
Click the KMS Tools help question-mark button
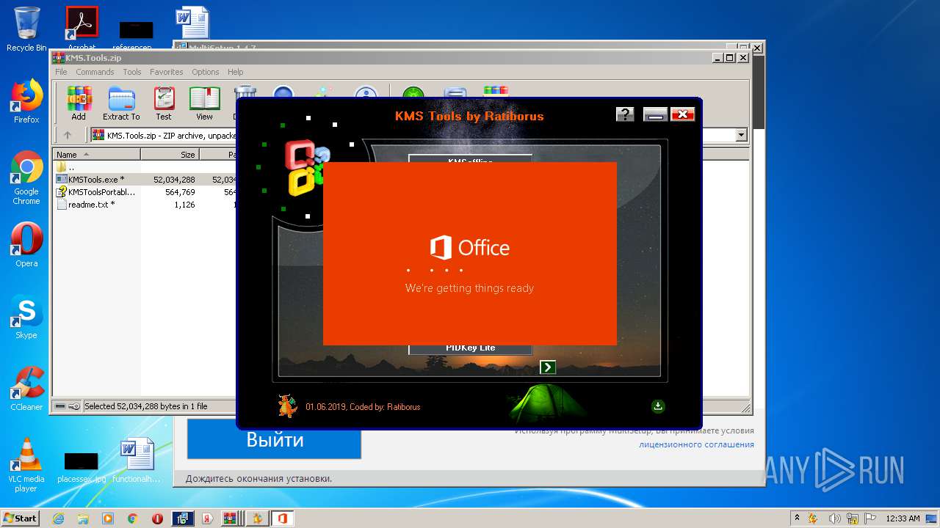625,114
